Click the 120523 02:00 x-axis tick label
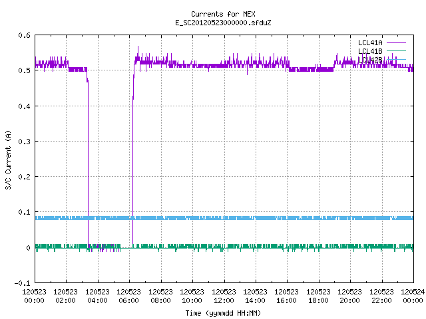 tap(65, 296)
